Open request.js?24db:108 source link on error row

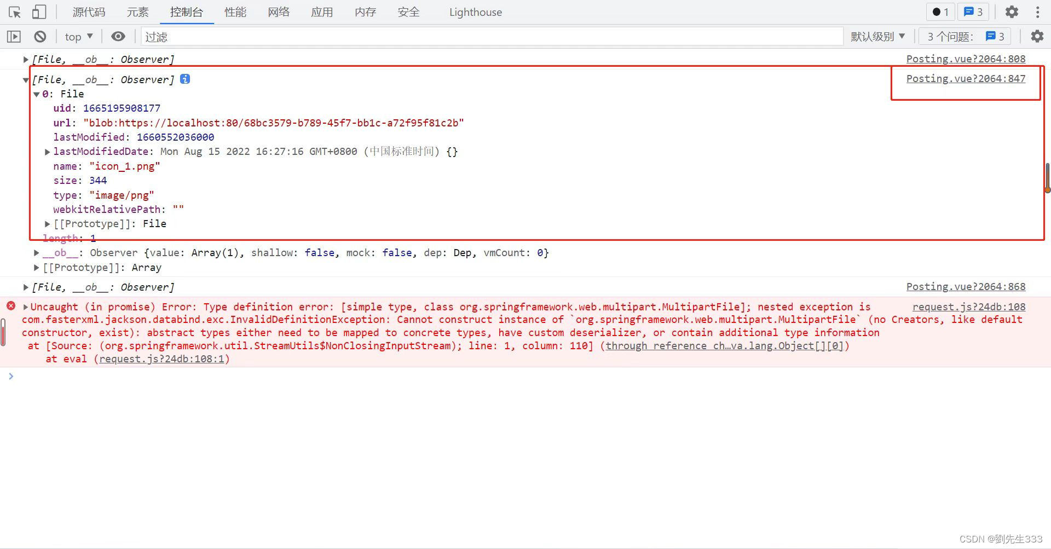[x=969, y=307]
